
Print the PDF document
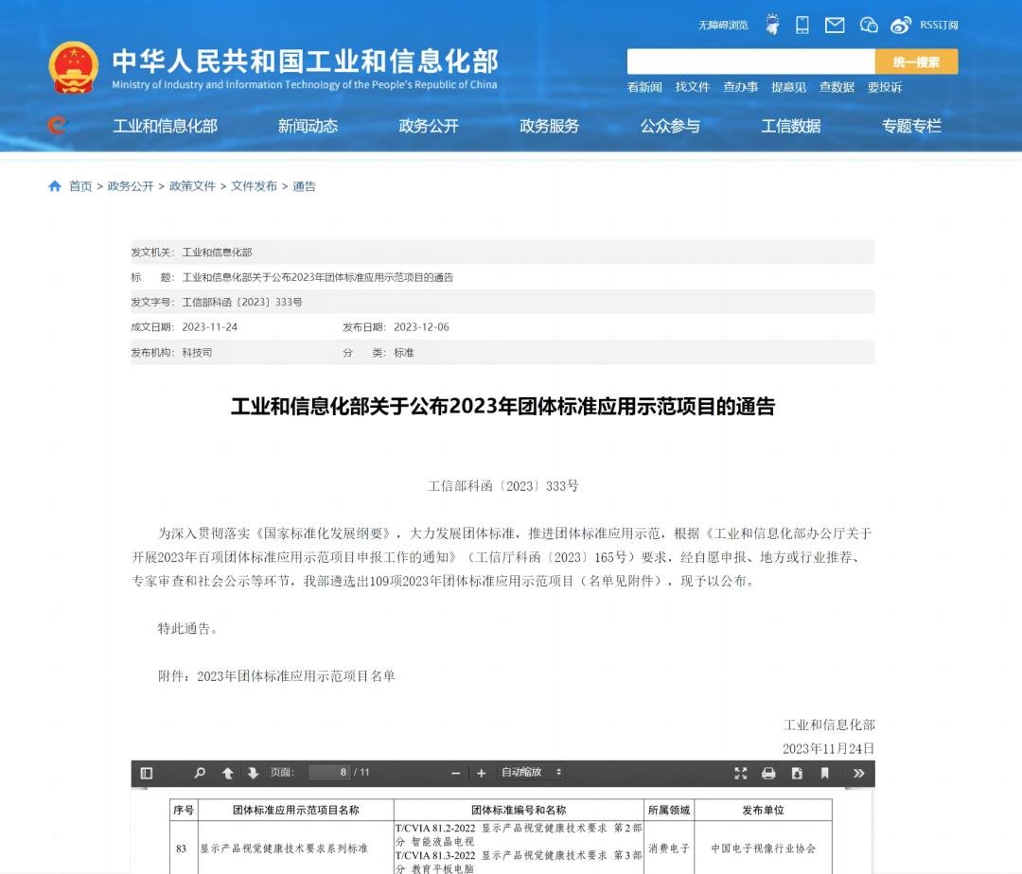pos(768,773)
